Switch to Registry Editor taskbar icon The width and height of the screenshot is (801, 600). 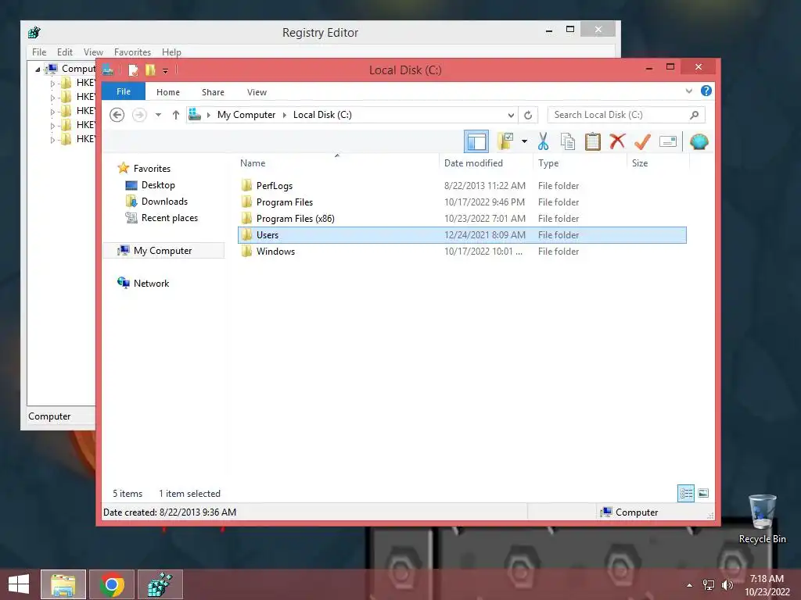point(160,584)
